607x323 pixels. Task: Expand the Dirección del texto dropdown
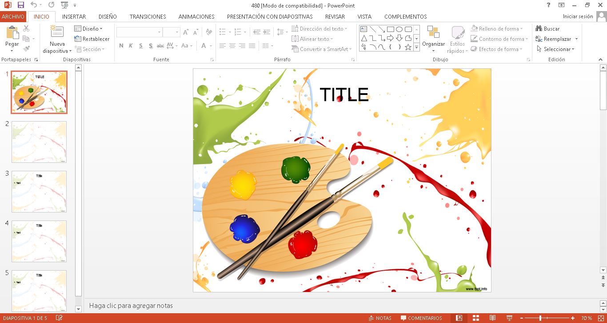click(x=319, y=29)
